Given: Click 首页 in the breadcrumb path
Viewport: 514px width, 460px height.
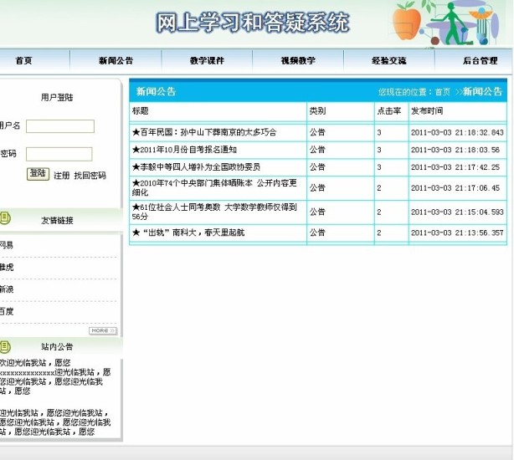Looking at the screenshot, I should [442, 91].
